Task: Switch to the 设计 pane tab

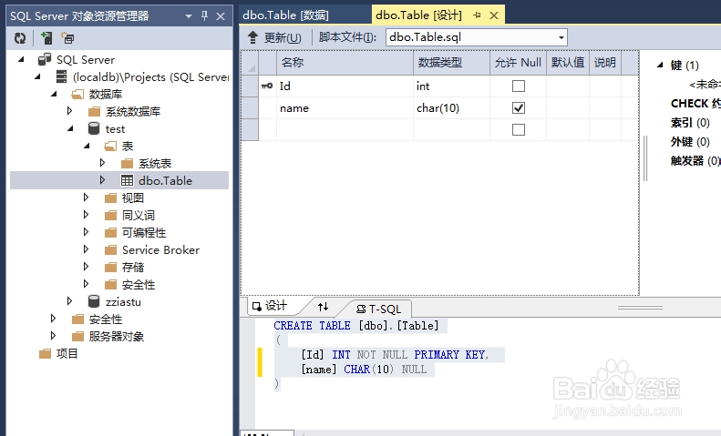Action: 270,306
